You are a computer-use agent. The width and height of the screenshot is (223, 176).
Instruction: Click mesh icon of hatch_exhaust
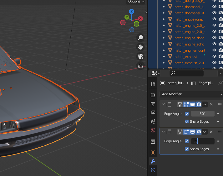click(170, 56)
